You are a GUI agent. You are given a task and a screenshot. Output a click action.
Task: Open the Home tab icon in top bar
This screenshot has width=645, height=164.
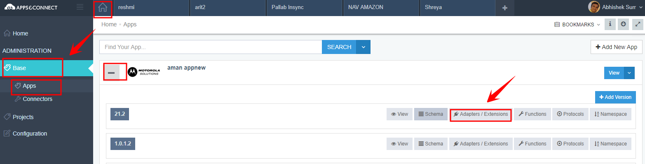pos(103,8)
